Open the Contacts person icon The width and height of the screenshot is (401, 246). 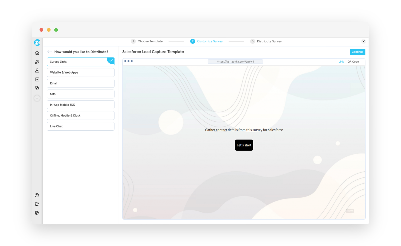coord(37,71)
